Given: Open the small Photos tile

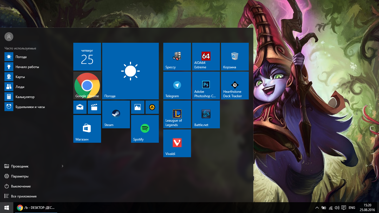Looking at the screenshot, I should tap(138, 107).
